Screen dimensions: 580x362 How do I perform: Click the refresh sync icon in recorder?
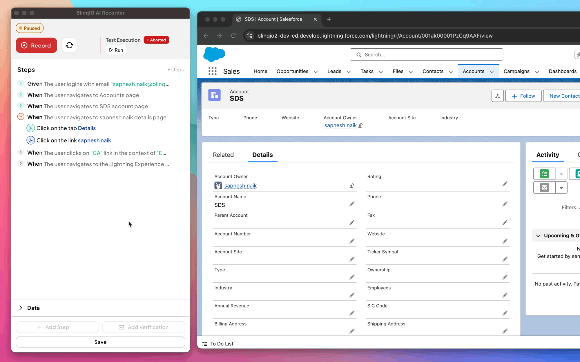(69, 45)
